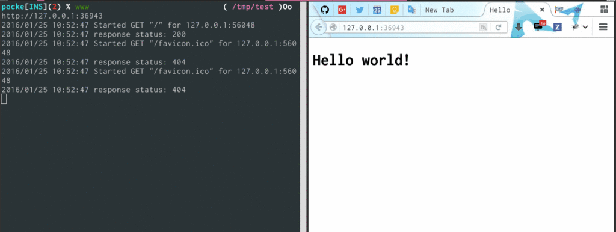This screenshot has height=232, width=616.
Task: Click the blue Z extension icon
Action: click(557, 27)
